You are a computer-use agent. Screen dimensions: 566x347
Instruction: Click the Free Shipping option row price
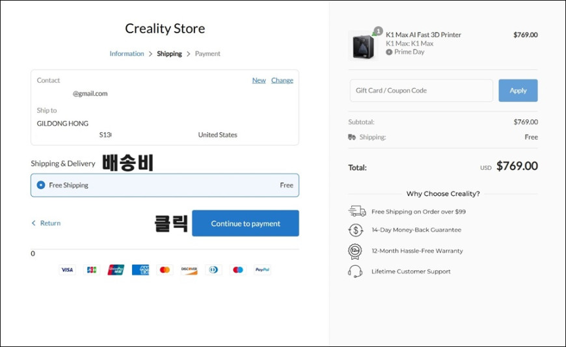click(x=287, y=185)
